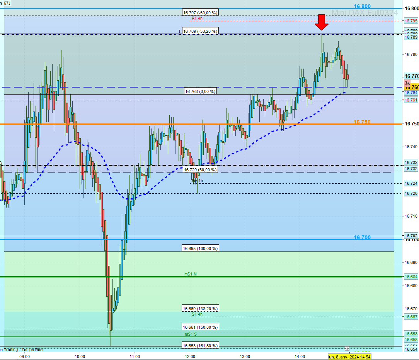The height and width of the screenshot is (360, 419).
Task: Click the yellow lun. 8 janv. 2024 14:54 label
Action: [x=349, y=357]
